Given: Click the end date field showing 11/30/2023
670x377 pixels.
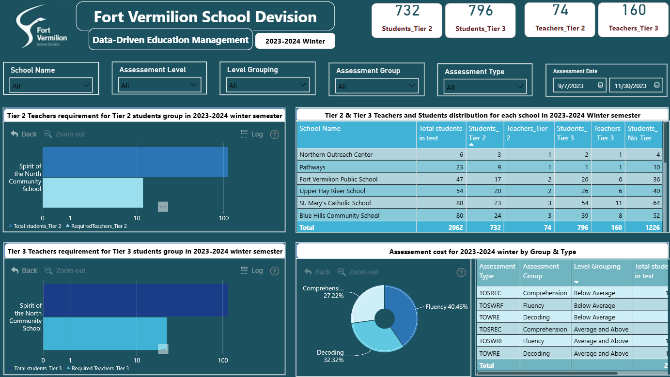Looking at the screenshot, I should pos(636,85).
